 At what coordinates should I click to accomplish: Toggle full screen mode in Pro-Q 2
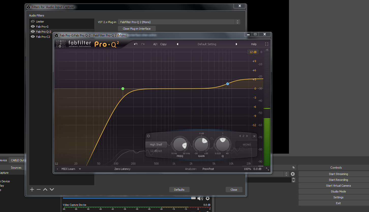click(267, 44)
